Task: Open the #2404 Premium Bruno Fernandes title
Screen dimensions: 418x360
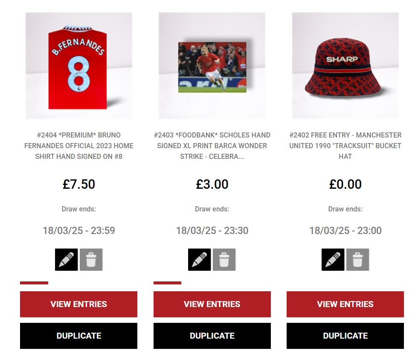Action: 78,146
